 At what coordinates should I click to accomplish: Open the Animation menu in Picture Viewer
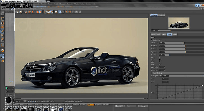[41, 9]
